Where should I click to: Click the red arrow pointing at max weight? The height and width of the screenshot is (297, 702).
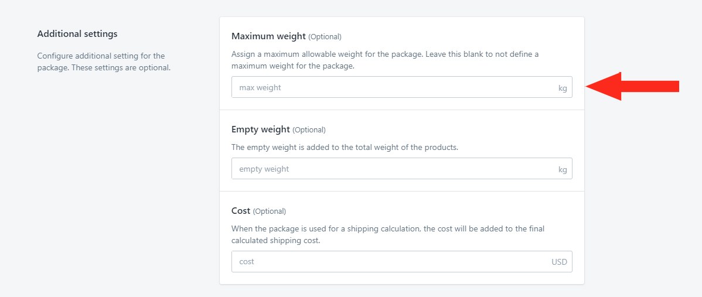point(633,86)
